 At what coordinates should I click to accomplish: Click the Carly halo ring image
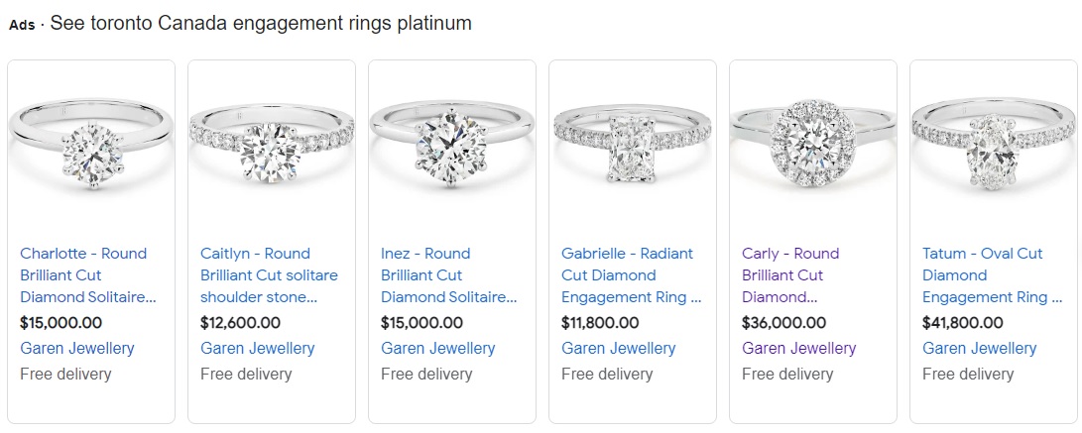tap(813, 145)
